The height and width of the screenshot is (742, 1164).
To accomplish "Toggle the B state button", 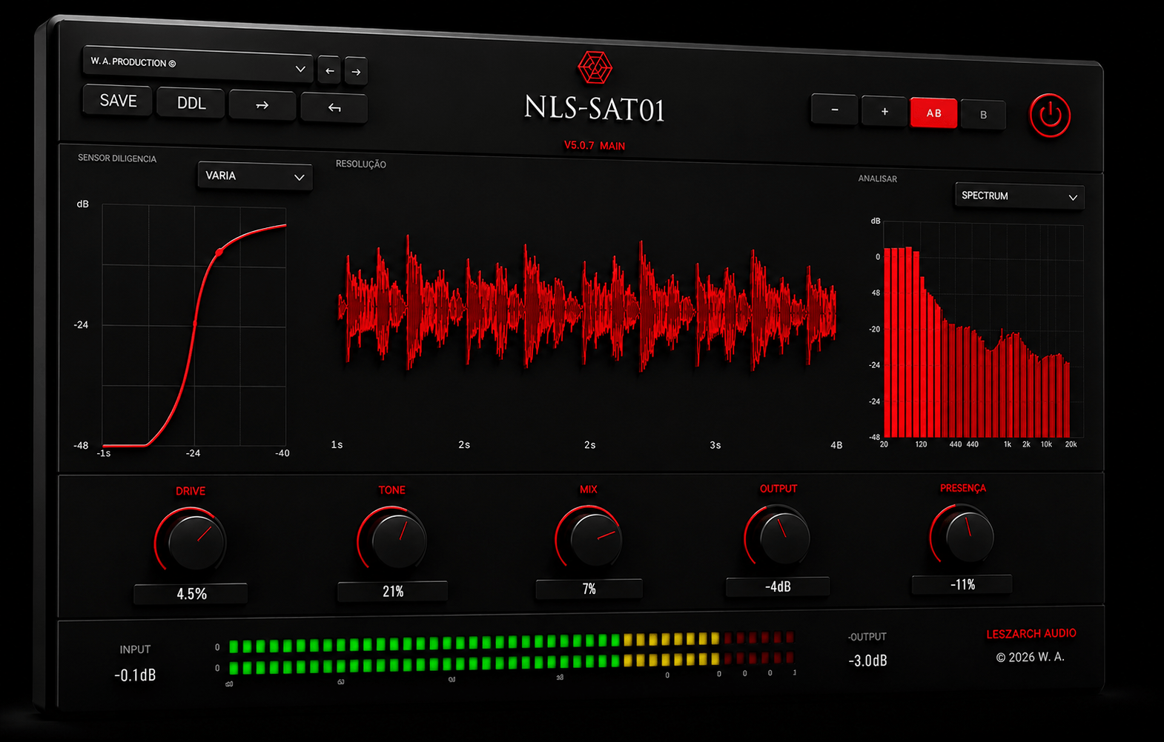I will (x=983, y=115).
